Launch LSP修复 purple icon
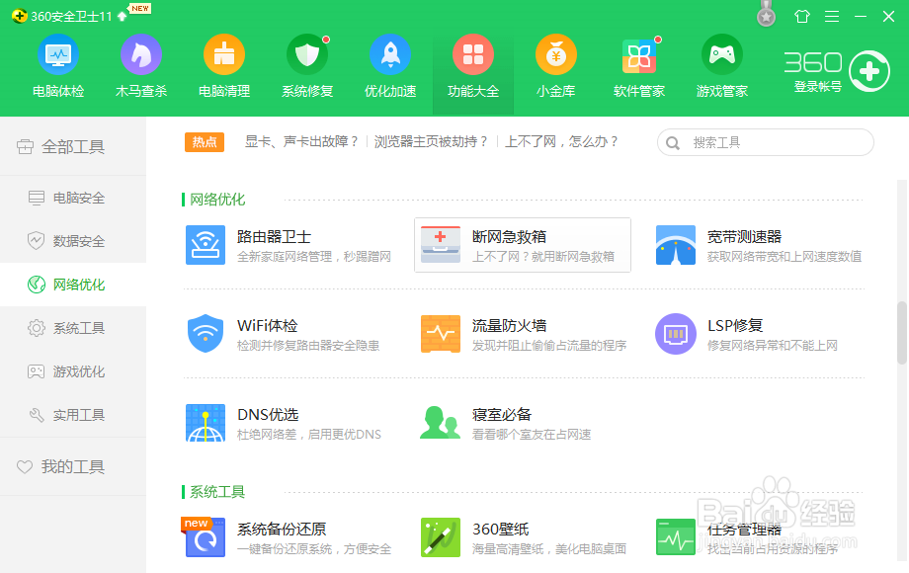Screen dimensions: 909x573 click(676, 334)
